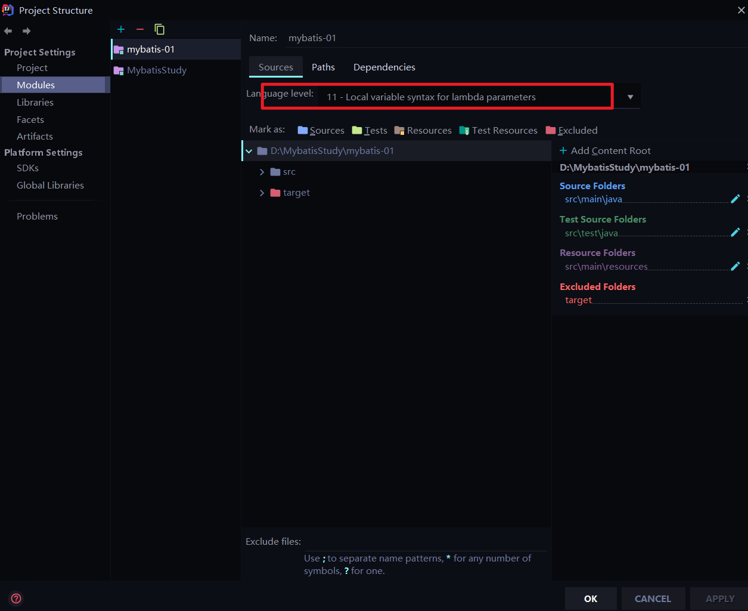Click src\main\java under Source Folders
748x611 pixels.
(594, 199)
